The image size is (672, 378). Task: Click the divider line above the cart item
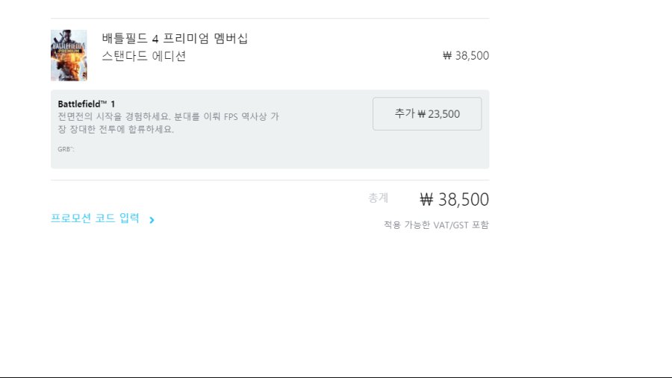pos(270,18)
